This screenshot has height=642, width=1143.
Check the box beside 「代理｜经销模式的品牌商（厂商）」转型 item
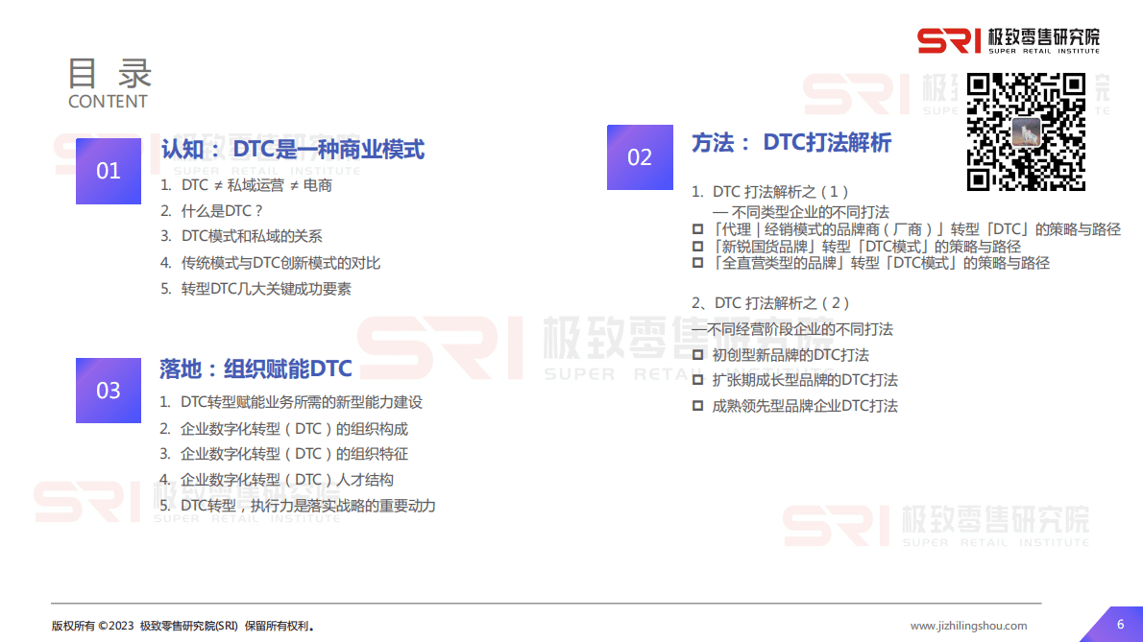697,229
